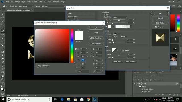Image resolution: width=182 pixels, height=102 pixels.
Task: Toggle Inner Glow effect visibility
Action: coord(142,92)
